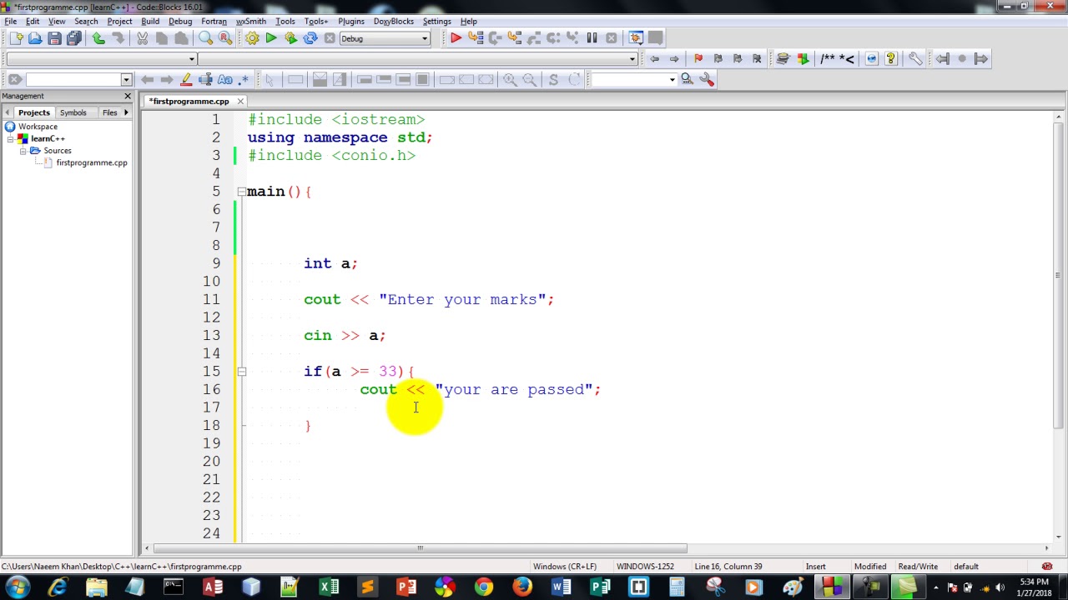Toggle match case Aa option

[x=224, y=79]
